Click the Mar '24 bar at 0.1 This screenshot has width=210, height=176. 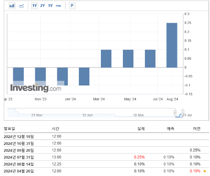[106, 59]
